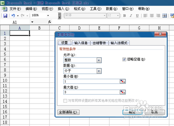Click the Redo arrow icon

(x=23, y=16)
